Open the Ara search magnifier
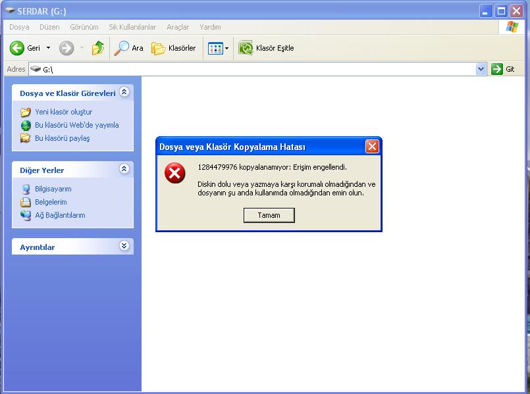 pos(121,48)
